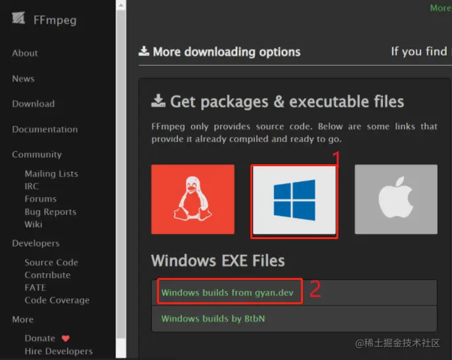
Task: Open the IRC link
Action: pos(32,187)
